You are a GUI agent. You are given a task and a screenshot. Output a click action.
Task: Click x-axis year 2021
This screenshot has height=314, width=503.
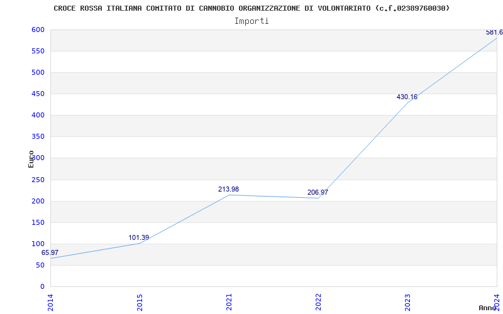pyautogui.click(x=229, y=303)
